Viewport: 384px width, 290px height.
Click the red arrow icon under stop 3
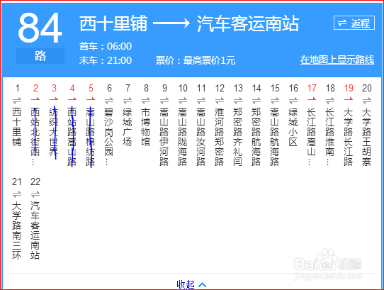[54, 99]
